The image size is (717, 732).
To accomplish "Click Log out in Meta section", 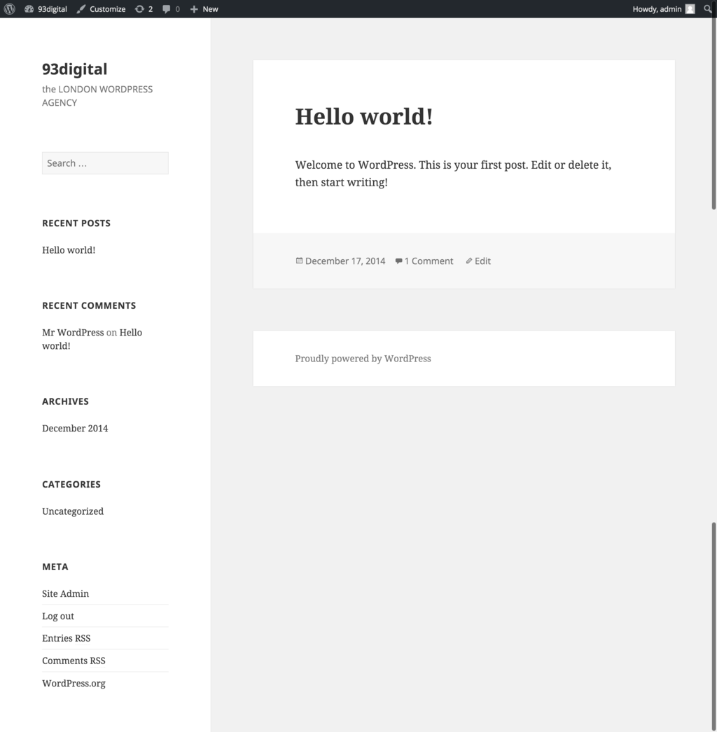I will click(58, 616).
